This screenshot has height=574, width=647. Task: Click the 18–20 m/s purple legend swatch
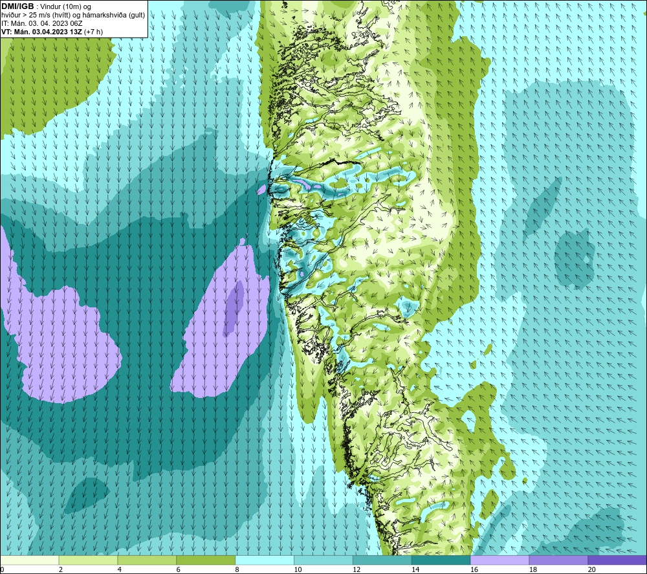[x=559, y=560]
